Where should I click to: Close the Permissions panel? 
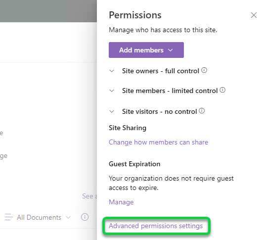[x=254, y=15]
